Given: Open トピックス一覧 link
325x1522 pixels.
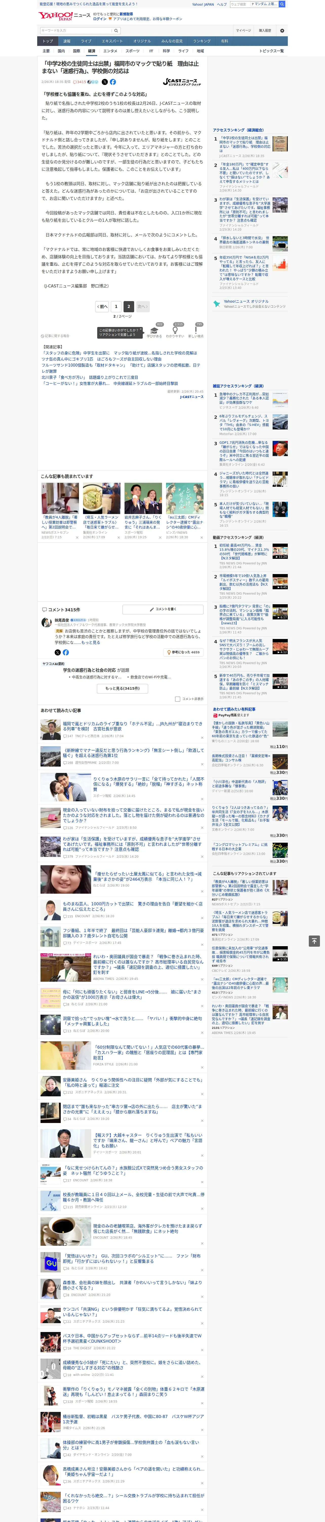Looking at the screenshot, I should [x=271, y=51].
